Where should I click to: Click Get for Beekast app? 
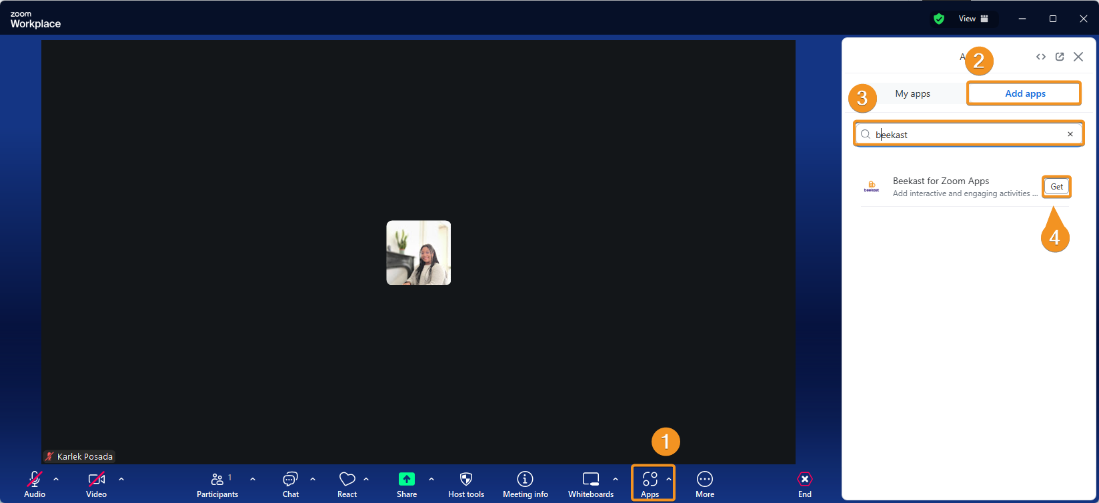click(1056, 187)
